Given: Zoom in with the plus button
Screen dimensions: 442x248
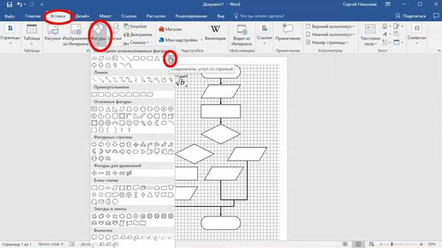Looking at the screenshot, I should pos(421,244).
